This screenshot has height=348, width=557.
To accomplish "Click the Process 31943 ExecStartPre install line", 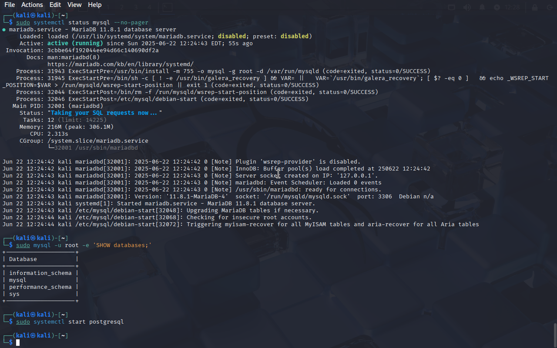I will coord(223,71).
